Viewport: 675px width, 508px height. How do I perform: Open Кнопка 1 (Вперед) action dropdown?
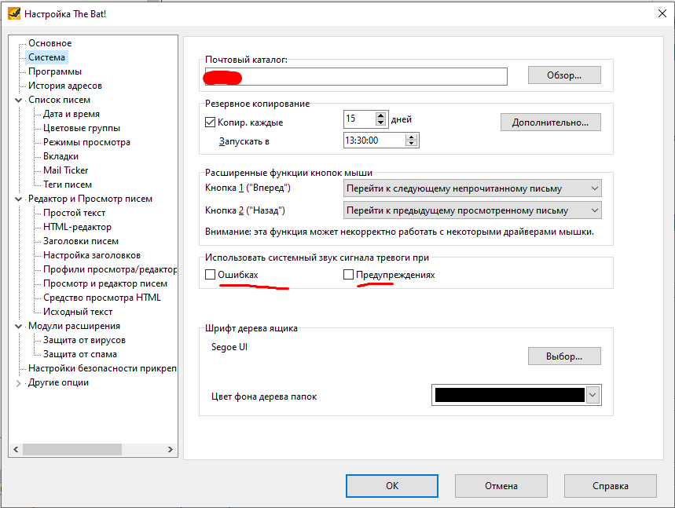[x=595, y=188]
